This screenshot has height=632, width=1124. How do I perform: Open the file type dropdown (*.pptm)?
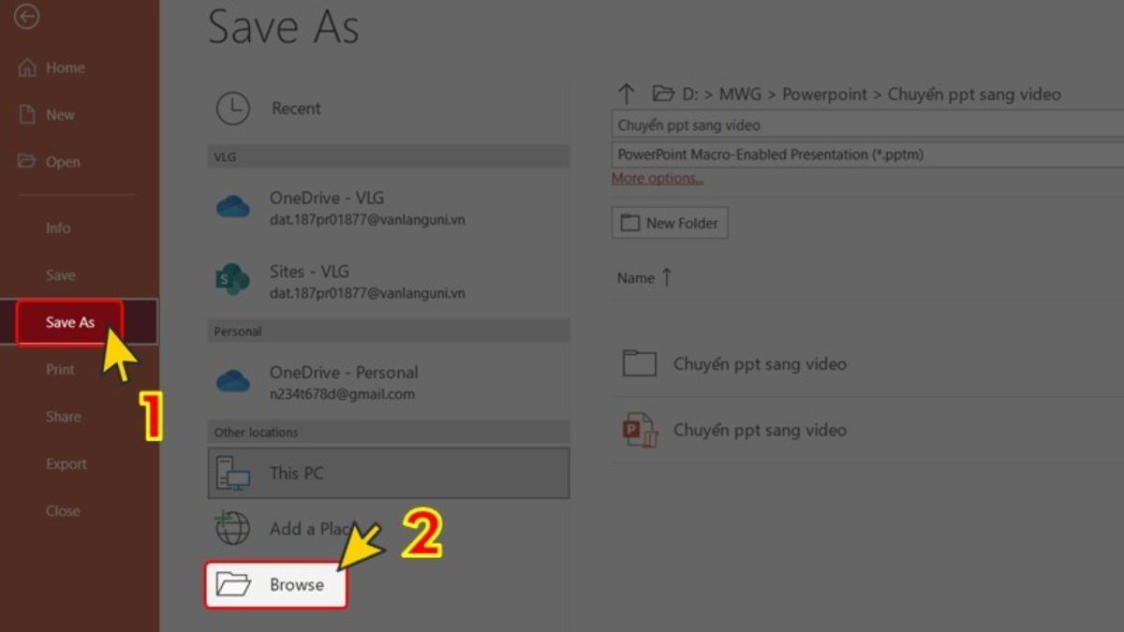click(866, 154)
